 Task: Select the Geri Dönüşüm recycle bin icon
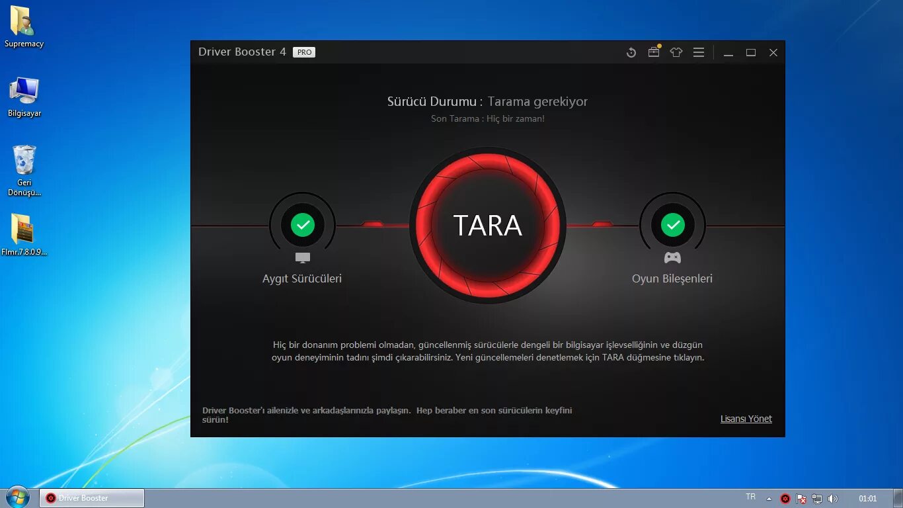point(24,171)
